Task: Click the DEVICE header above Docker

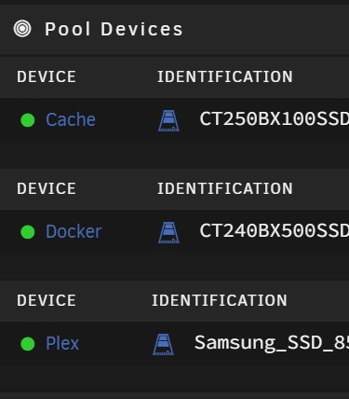Action: coord(47,188)
